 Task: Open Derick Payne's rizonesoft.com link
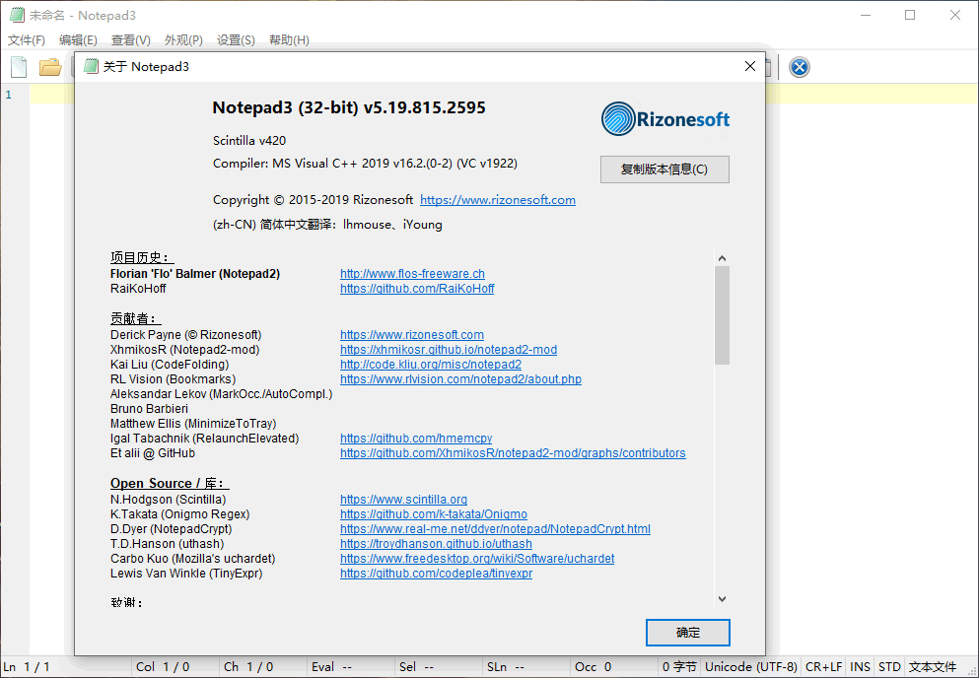tap(412, 335)
